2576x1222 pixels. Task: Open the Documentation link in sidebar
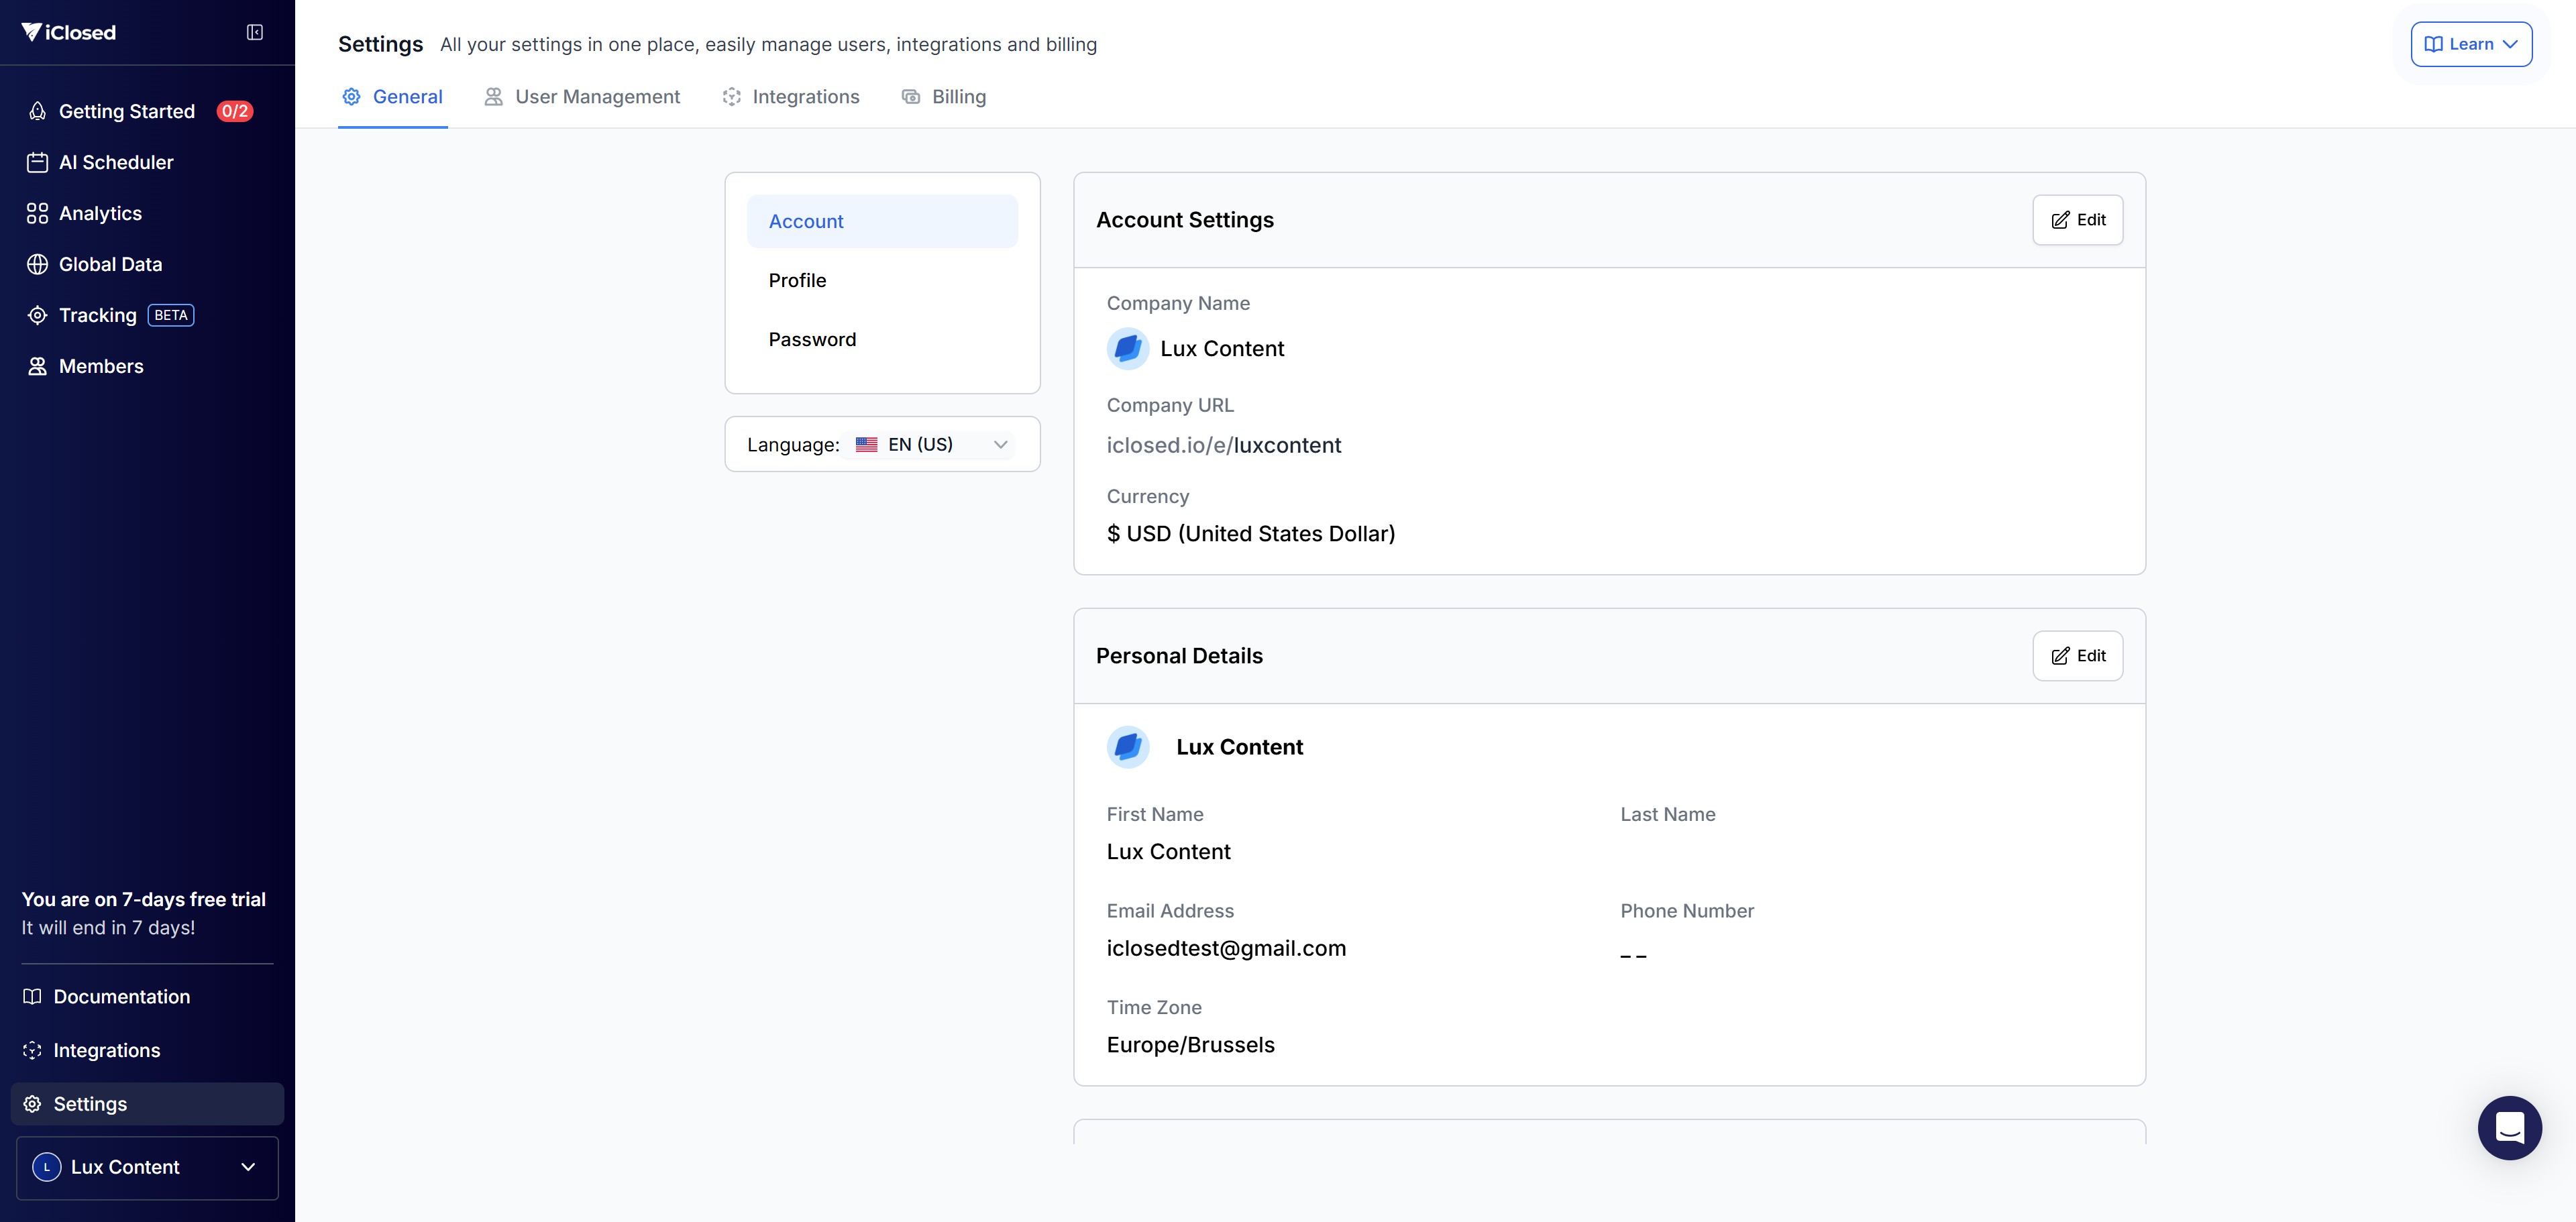tap(121, 996)
